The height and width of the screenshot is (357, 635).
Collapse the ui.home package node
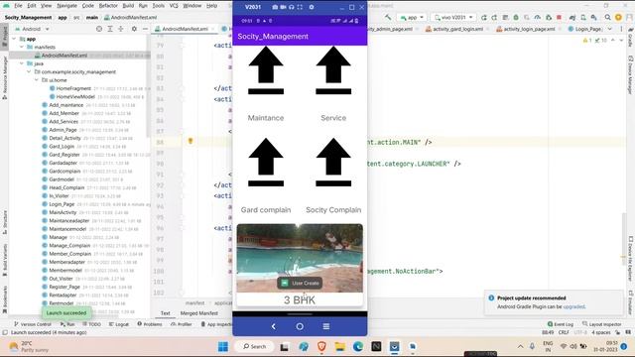(37, 80)
